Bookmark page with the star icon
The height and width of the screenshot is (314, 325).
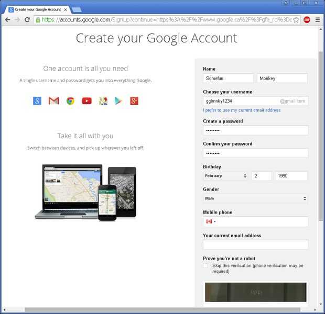coord(296,20)
